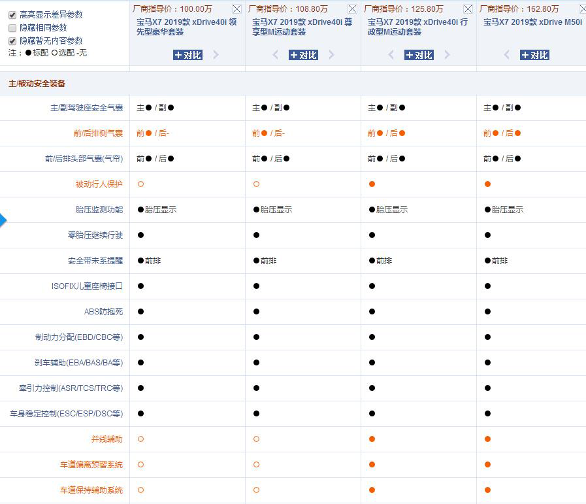This screenshot has height=504, width=586.
Task: Click the 对比 button under the 100.00万 model
Action: point(187,55)
